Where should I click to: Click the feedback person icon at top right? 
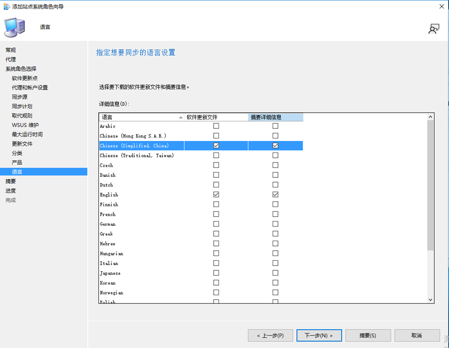[434, 29]
